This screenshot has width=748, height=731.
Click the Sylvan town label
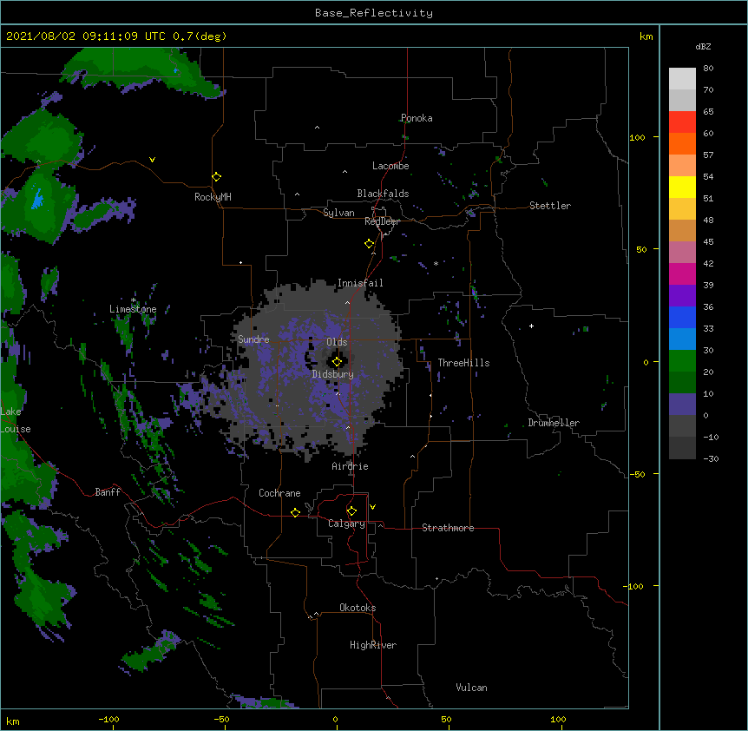338,214
